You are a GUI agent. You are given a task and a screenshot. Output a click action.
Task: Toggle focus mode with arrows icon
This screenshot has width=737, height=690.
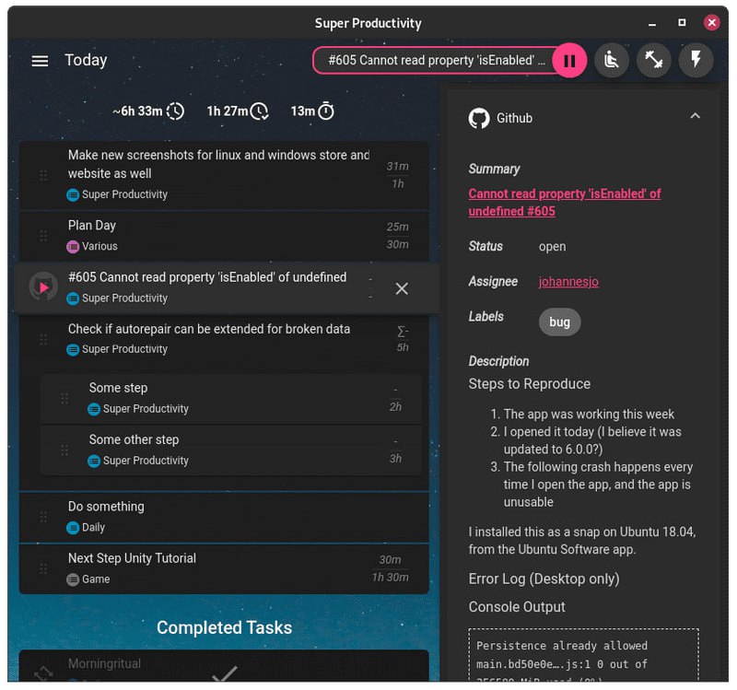pyautogui.click(x=654, y=61)
